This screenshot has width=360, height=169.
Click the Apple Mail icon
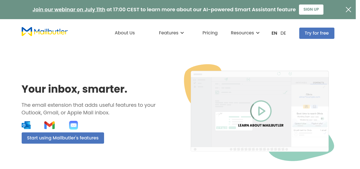73,125
